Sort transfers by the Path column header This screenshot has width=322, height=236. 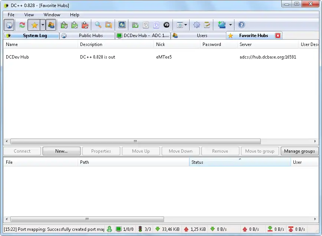pyautogui.click(x=133, y=162)
